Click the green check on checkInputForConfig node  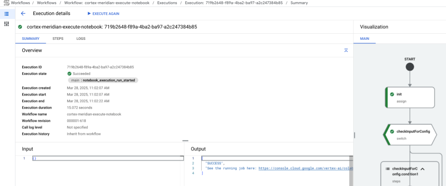[x=392, y=131]
